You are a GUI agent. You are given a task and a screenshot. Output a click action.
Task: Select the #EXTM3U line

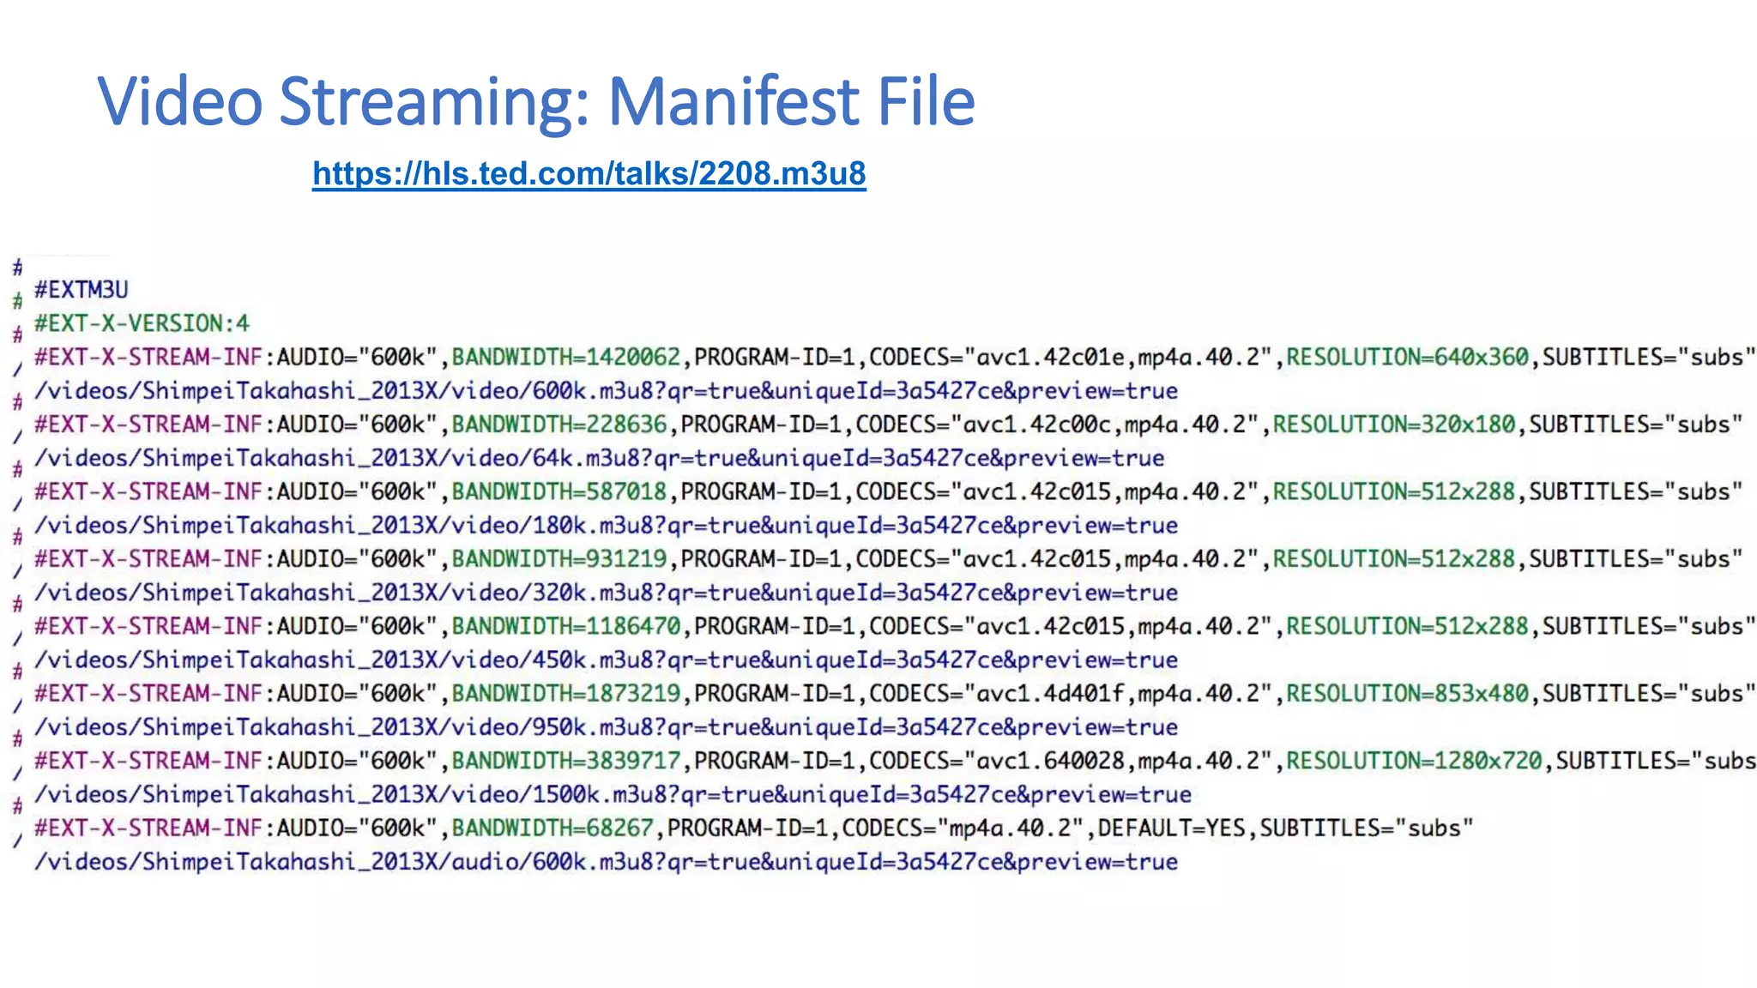(x=82, y=290)
